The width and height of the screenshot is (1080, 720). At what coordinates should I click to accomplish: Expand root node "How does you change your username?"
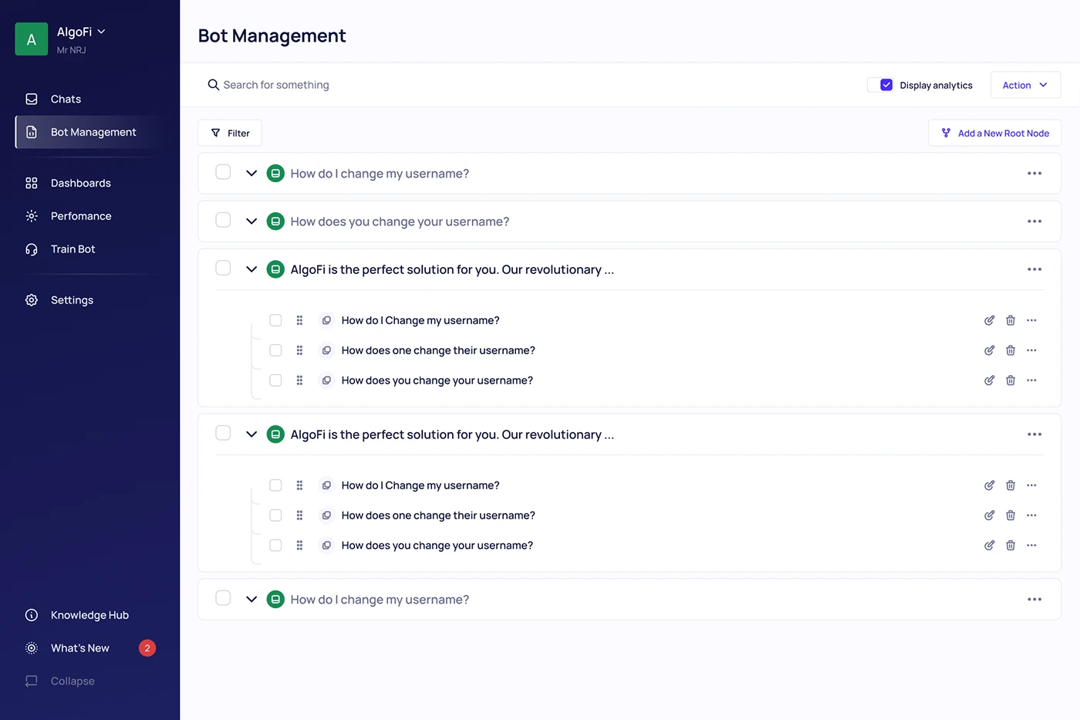[x=251, y=221]
